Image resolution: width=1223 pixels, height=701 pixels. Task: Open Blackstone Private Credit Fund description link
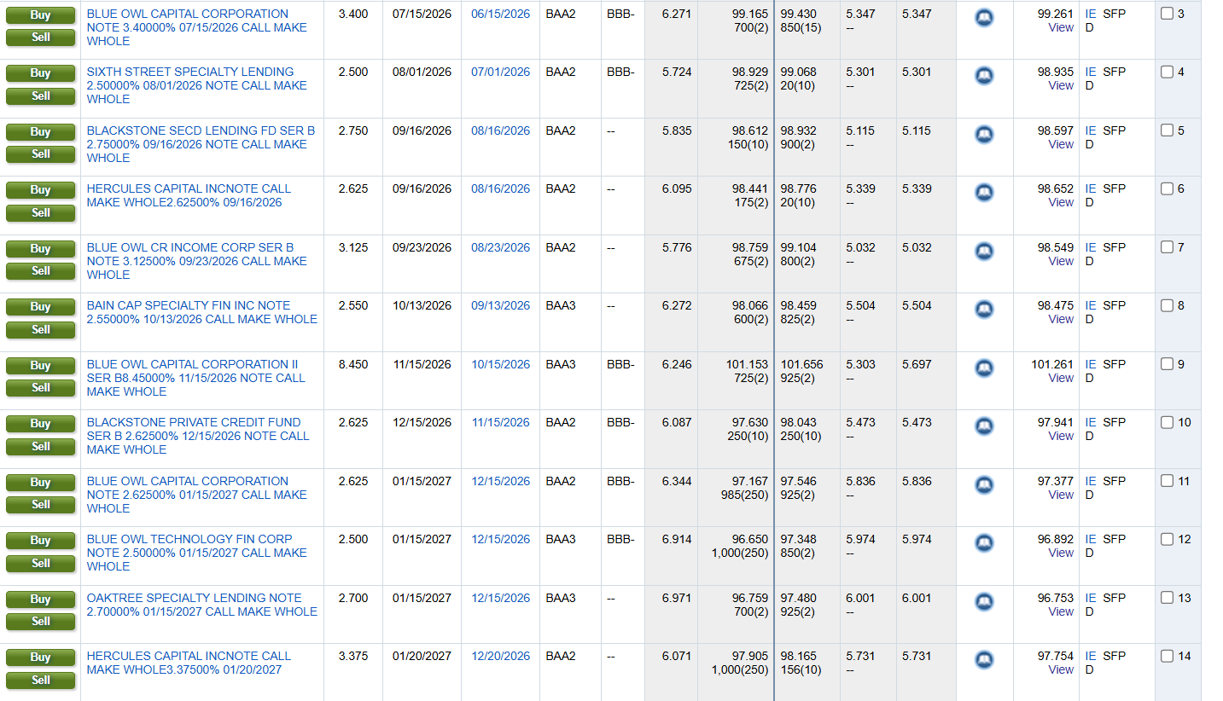pyautogui.click(x=198, y=436)
